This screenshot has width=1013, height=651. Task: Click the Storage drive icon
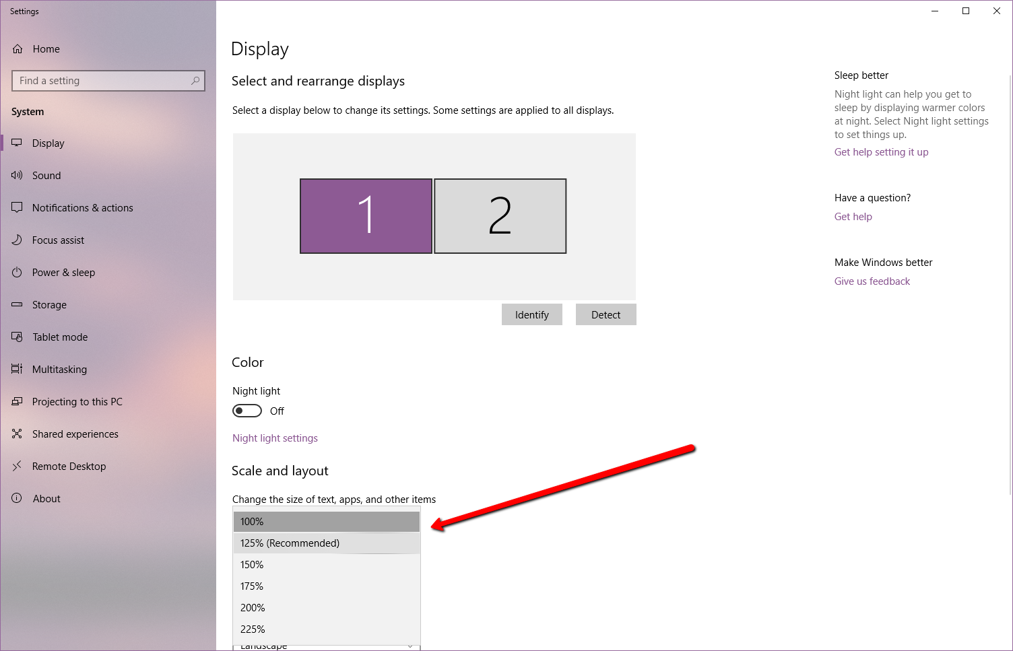click(17, 305)
